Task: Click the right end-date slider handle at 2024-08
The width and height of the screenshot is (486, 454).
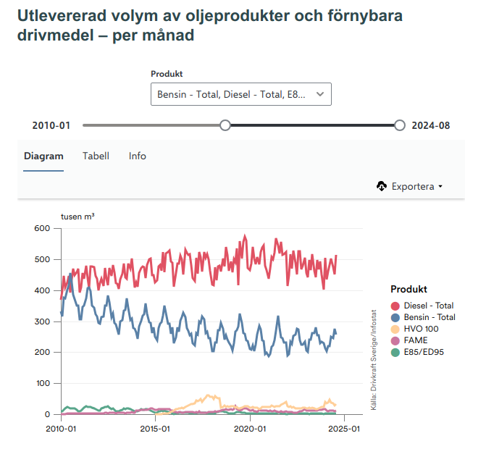Action: point(400,125)
